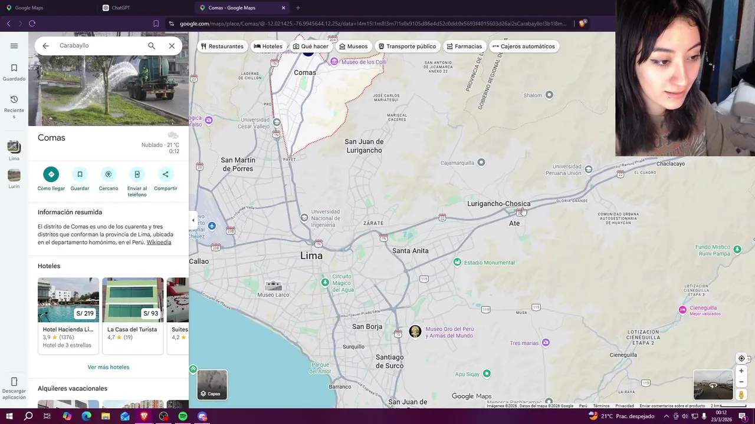755x424 pixels.
Task: Open the Hotel Hacienda Li... card
Action: (68, 316)
